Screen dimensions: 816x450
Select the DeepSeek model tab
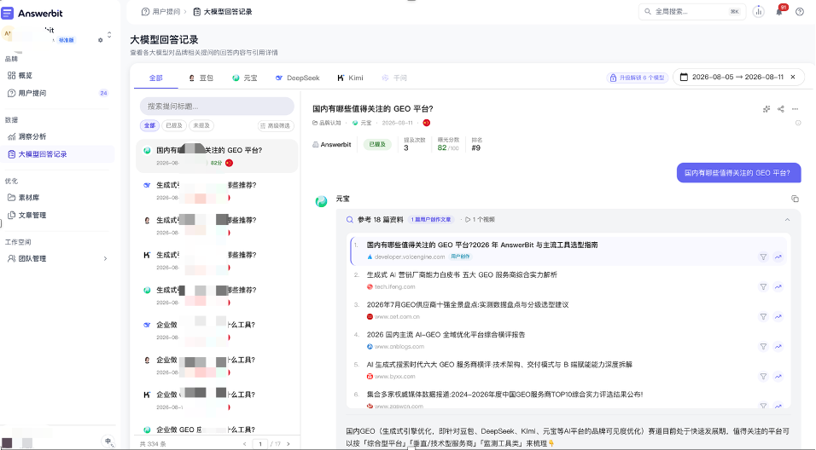click(297, 78)
